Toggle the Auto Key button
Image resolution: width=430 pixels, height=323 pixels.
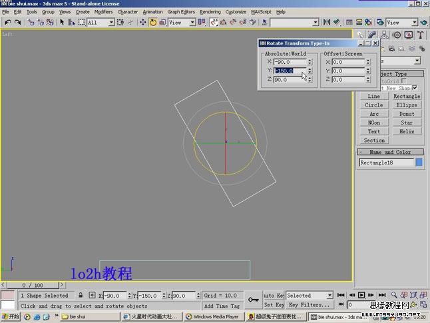tap(274, 296)
